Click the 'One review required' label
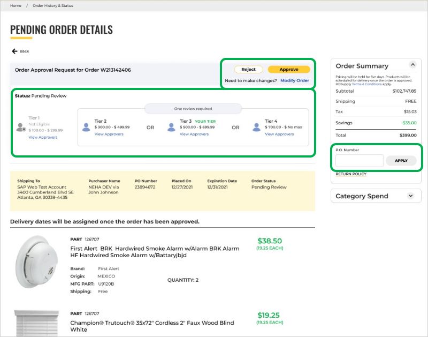Screen dimensions: 428x337 tap(193, 109)
